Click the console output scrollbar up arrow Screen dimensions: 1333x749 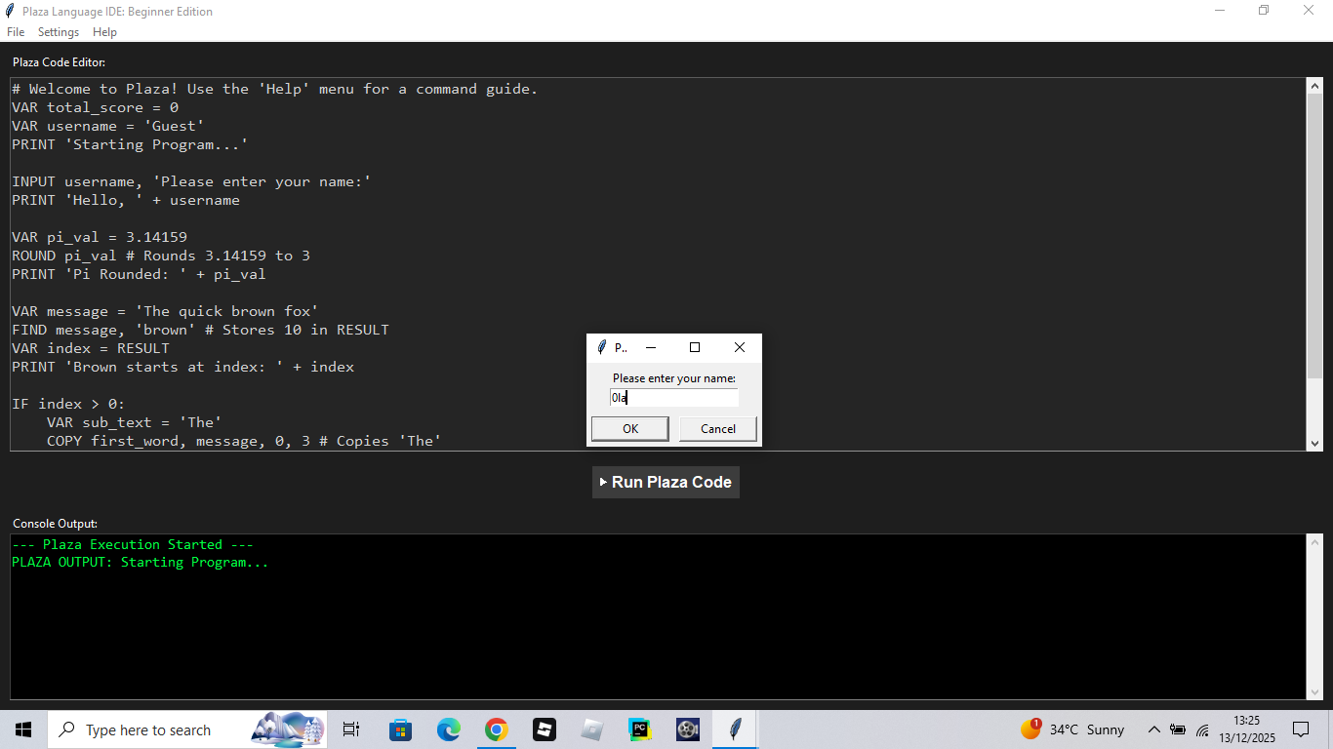(x=1314, y=542)
